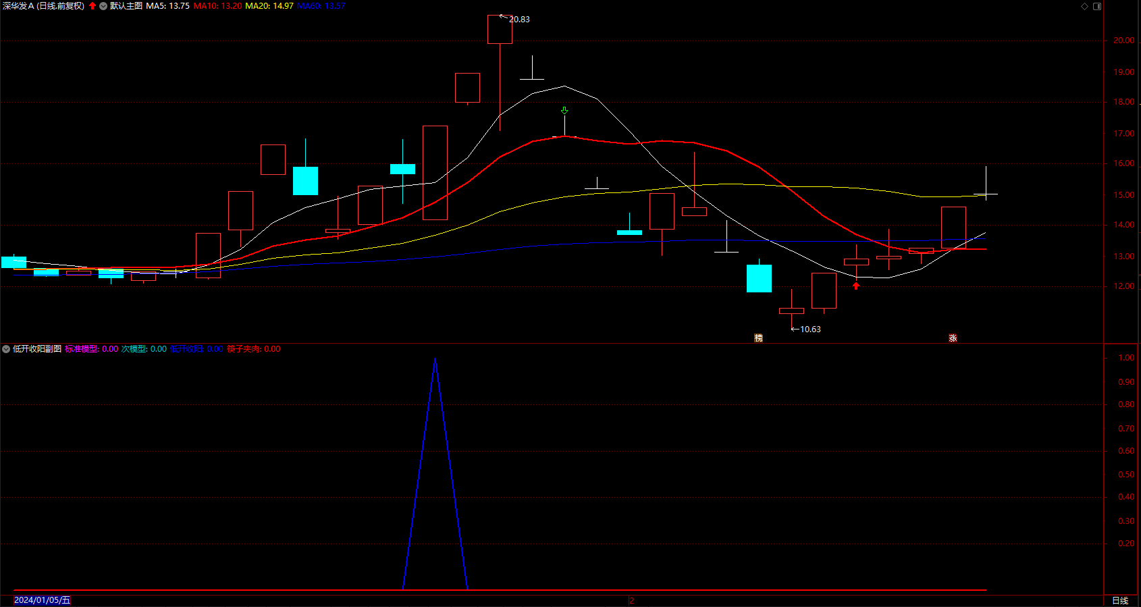
Task: Select the 次模型: 0.00 value
Action: click(144, 349)
